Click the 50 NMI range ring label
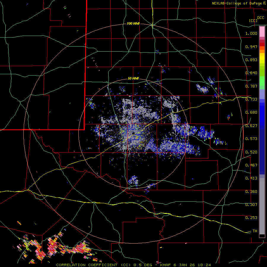The height and width of the screenshot is (267, 267). (133, 78)
